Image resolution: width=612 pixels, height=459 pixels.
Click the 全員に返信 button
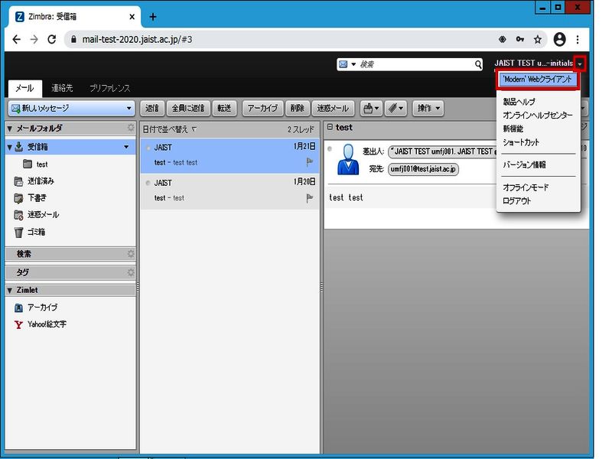[187, 109]
